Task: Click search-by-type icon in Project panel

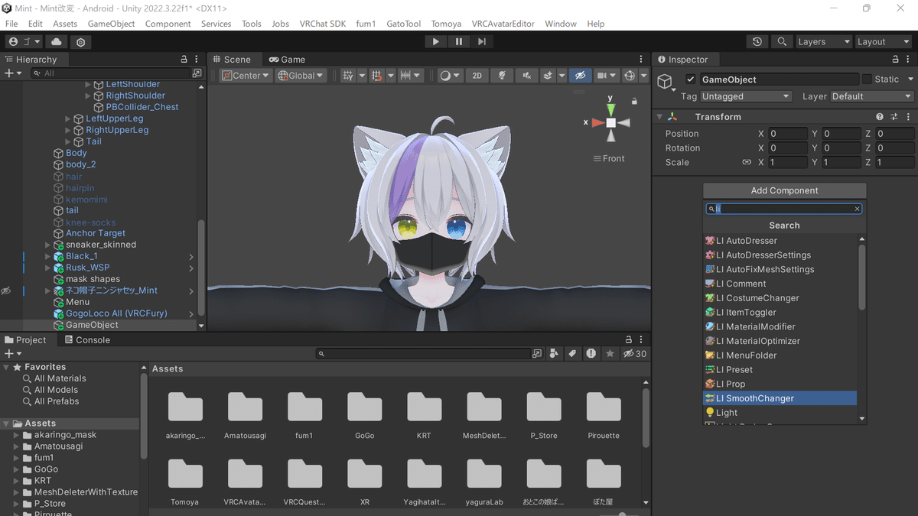Action: (x=553, y=354)
